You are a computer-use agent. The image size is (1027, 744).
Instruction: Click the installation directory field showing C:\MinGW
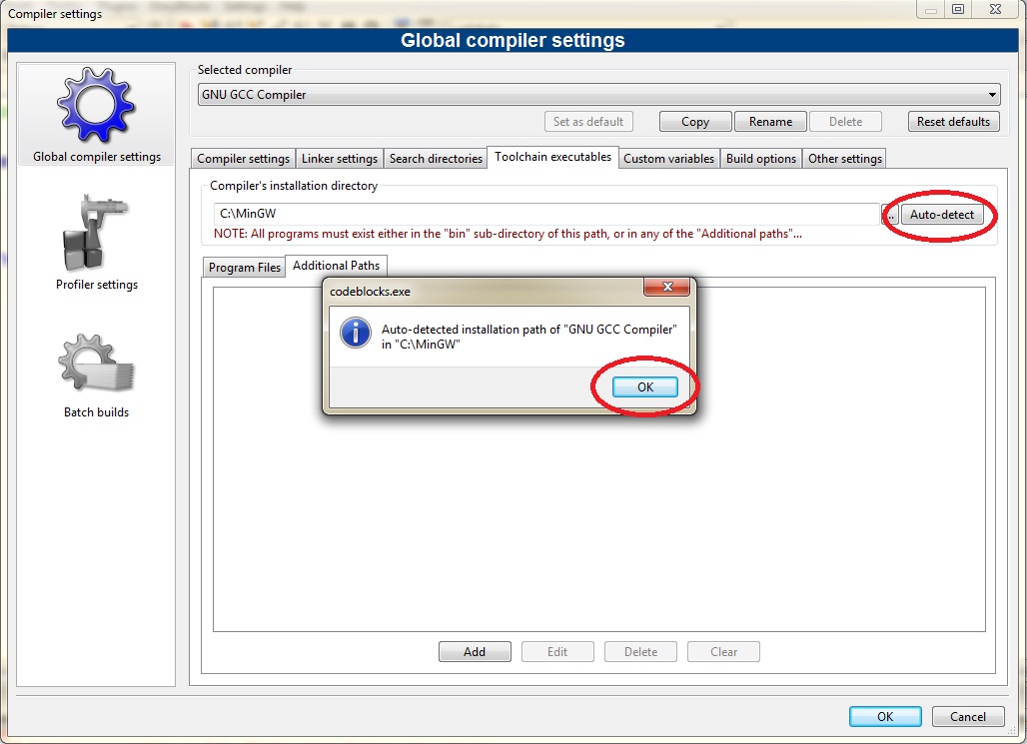(546, 214)
